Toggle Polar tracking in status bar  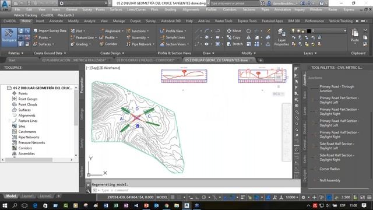pyautogui.click(x=204, y=197)
